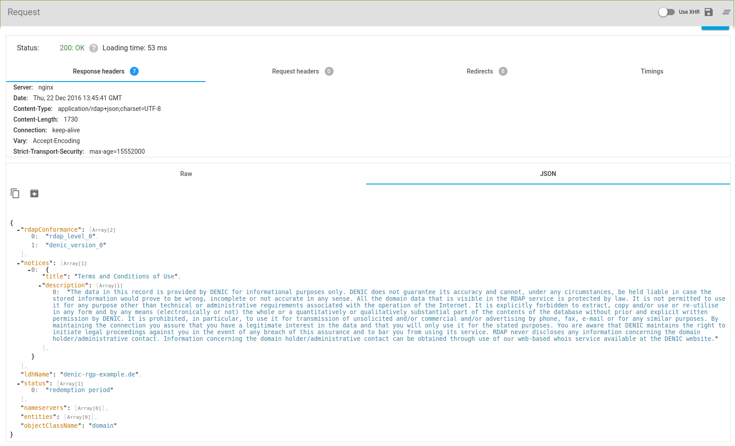Select the JSON response view
735x446 pixels.
coord(548,174)
